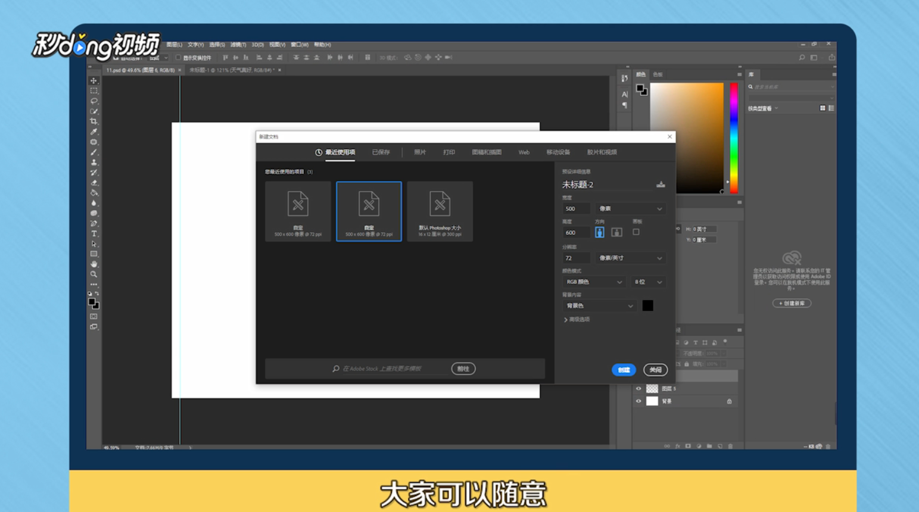Click the width input field showing 500

pyautogui.click(x=576, y=209)
